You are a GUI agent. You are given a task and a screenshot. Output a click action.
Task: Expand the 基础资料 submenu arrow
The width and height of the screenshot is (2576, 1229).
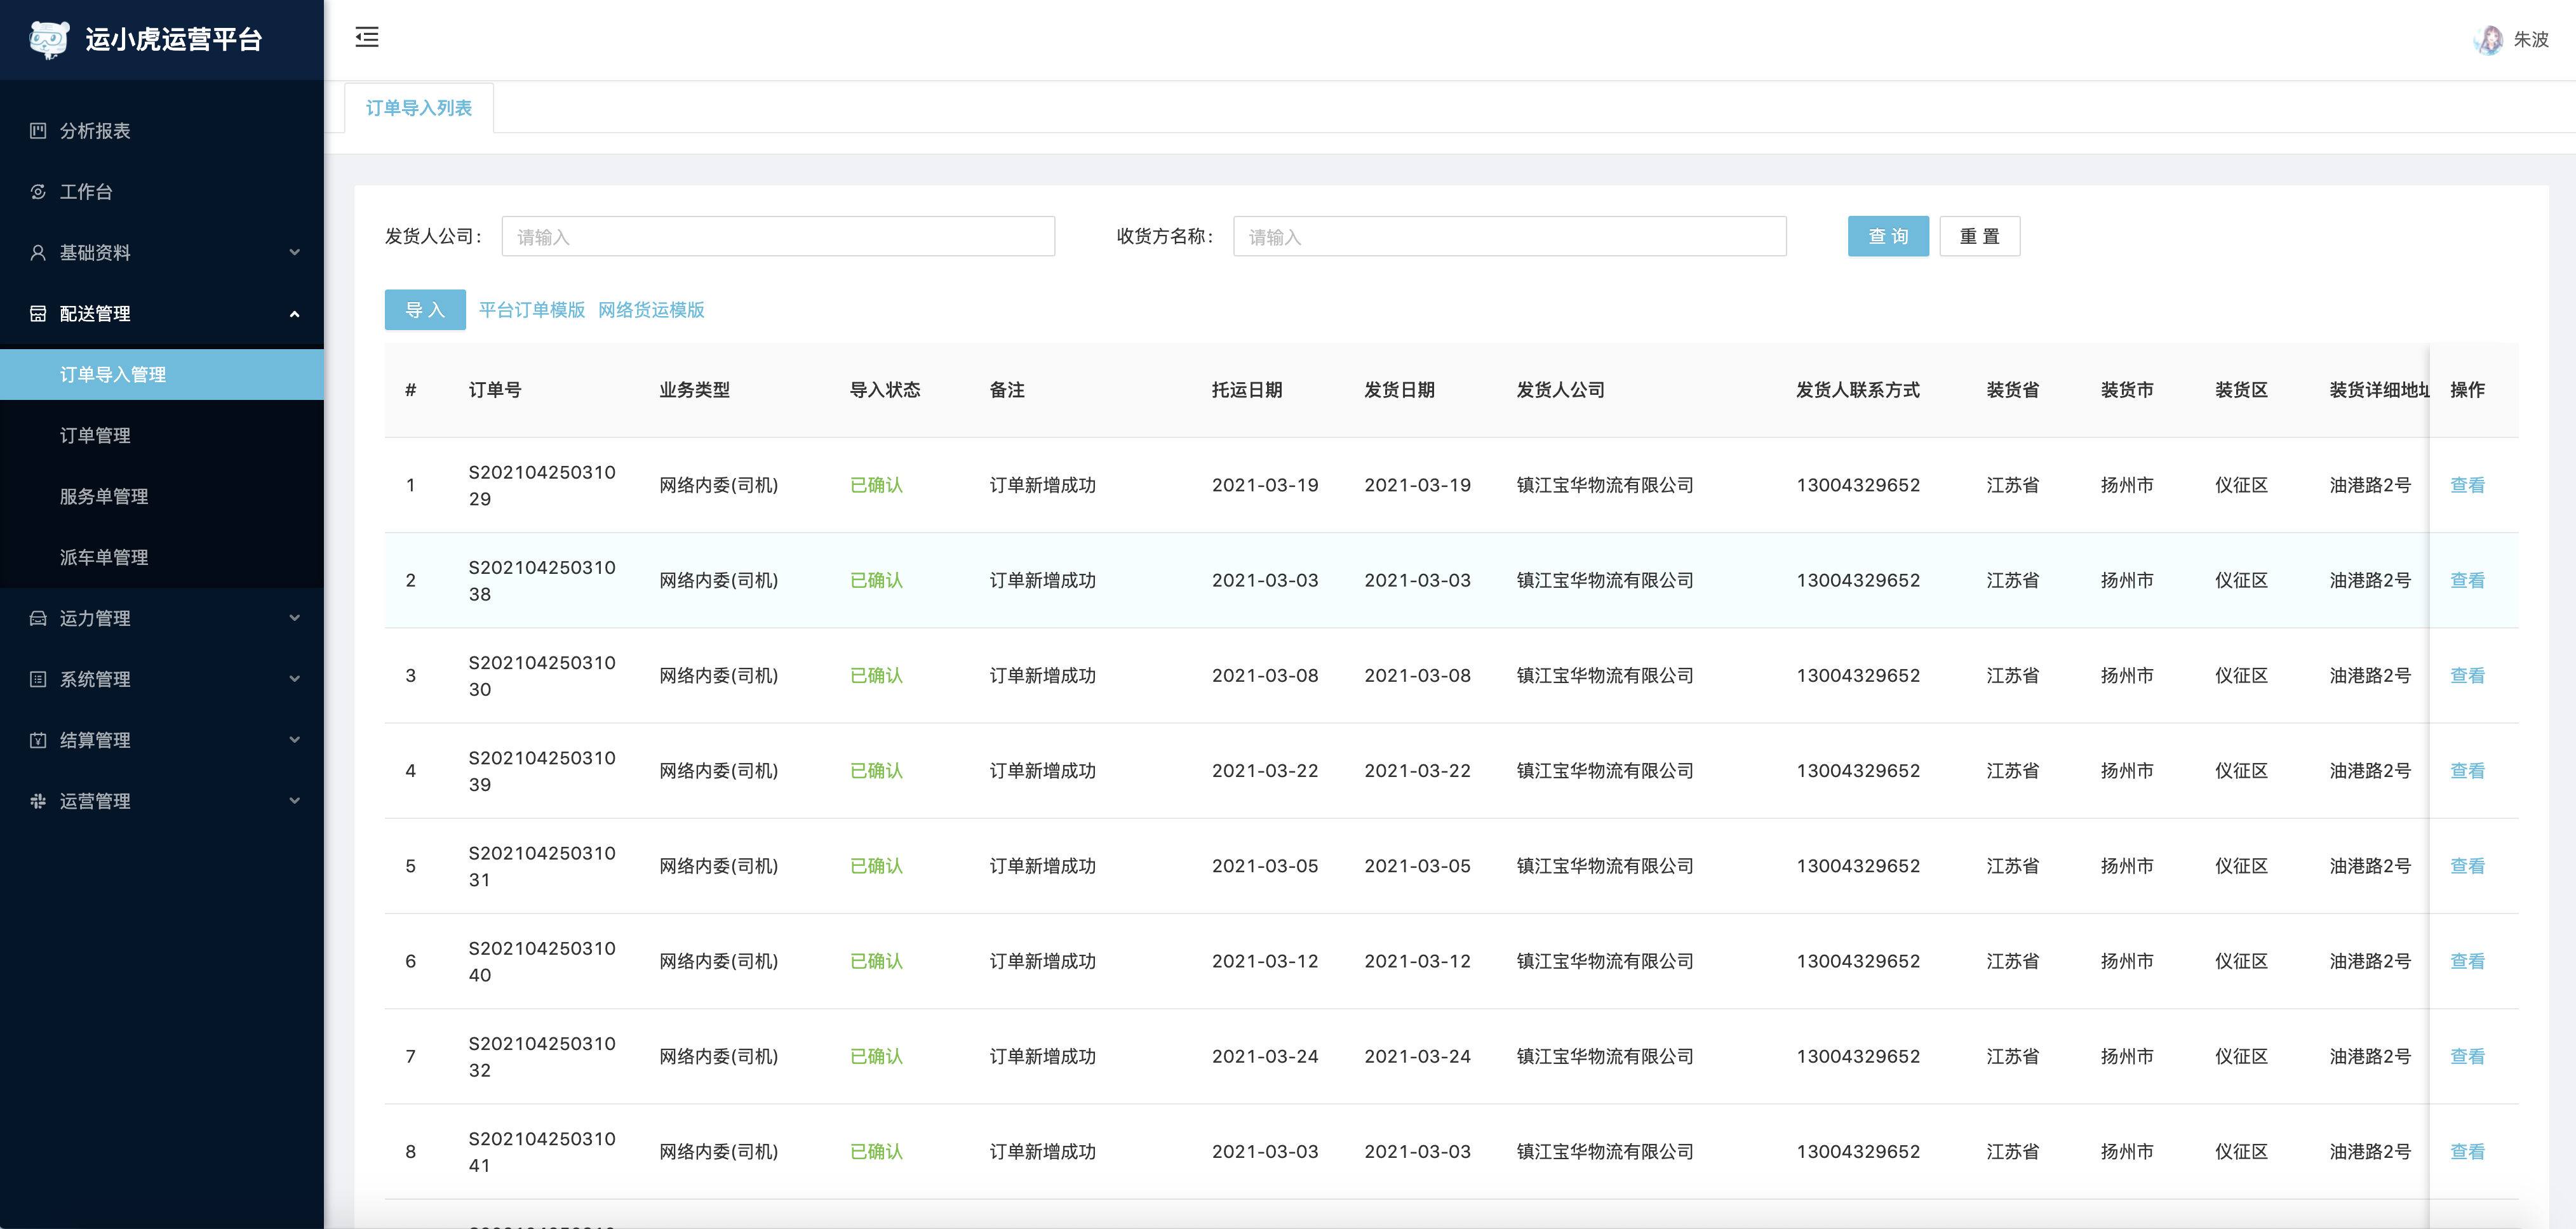(x=294, y=253)
